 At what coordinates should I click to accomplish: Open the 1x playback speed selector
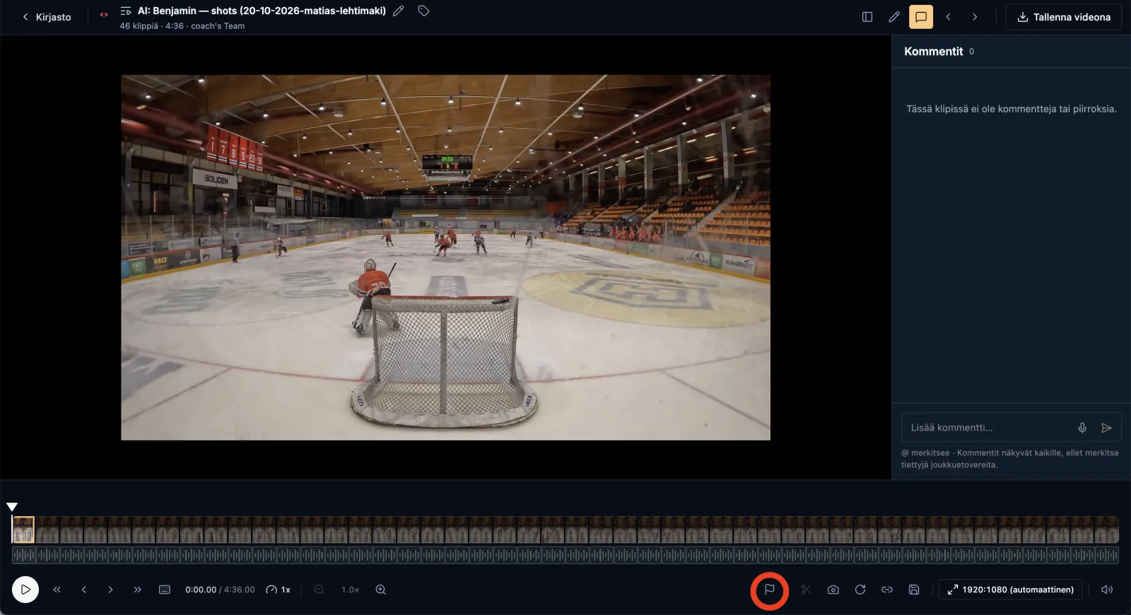(279, 590)
